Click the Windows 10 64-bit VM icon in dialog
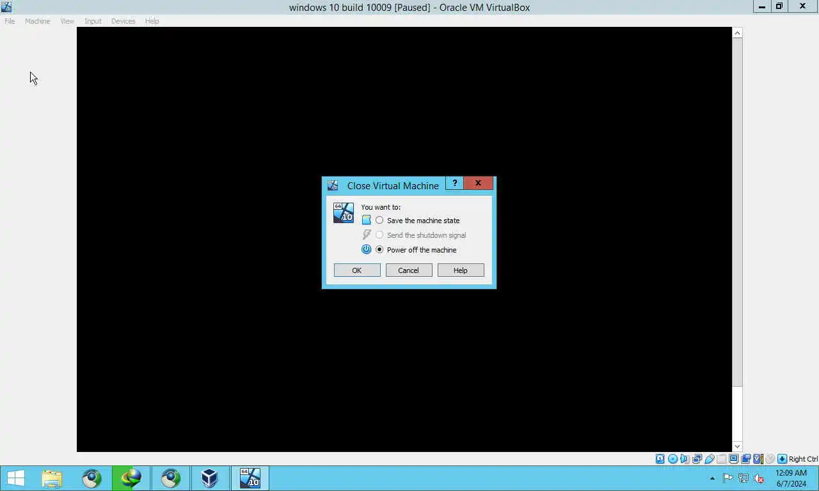This screenshot has height=491, width=819. [344, 213]
